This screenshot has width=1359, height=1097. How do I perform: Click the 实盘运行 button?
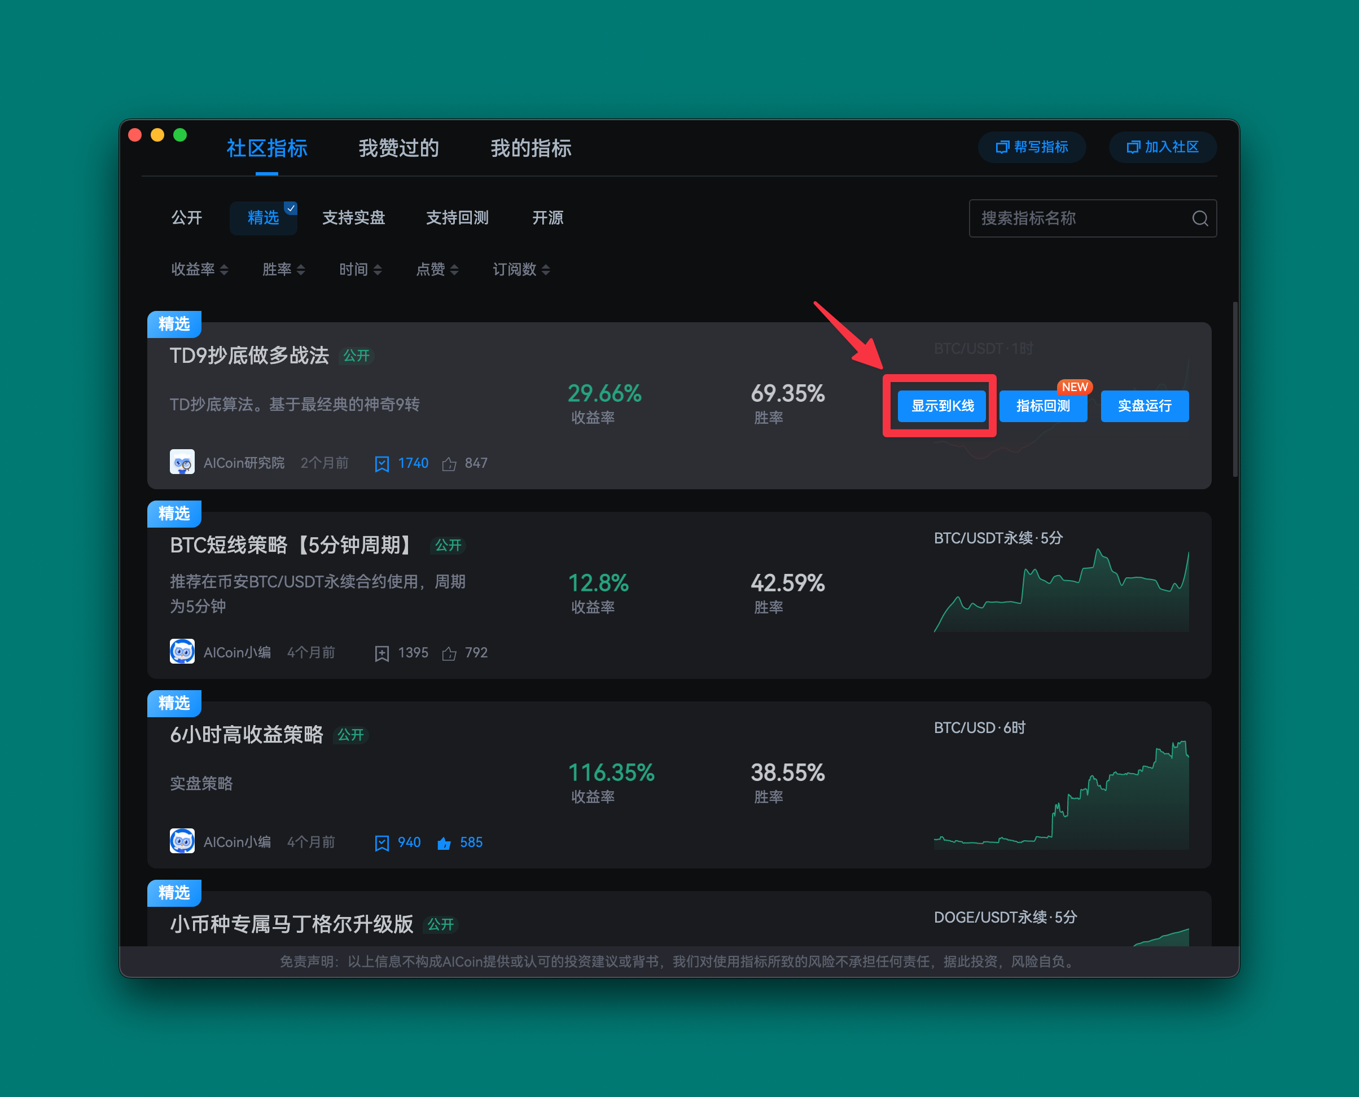point(1145,406)
